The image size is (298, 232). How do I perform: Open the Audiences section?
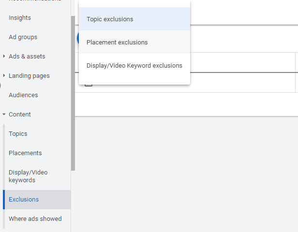23,95
